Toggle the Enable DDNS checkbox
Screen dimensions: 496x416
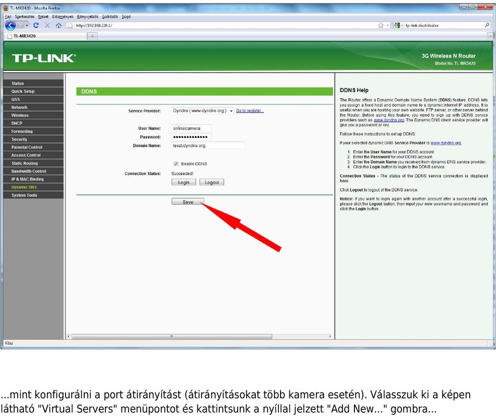(x=176, y=163)
